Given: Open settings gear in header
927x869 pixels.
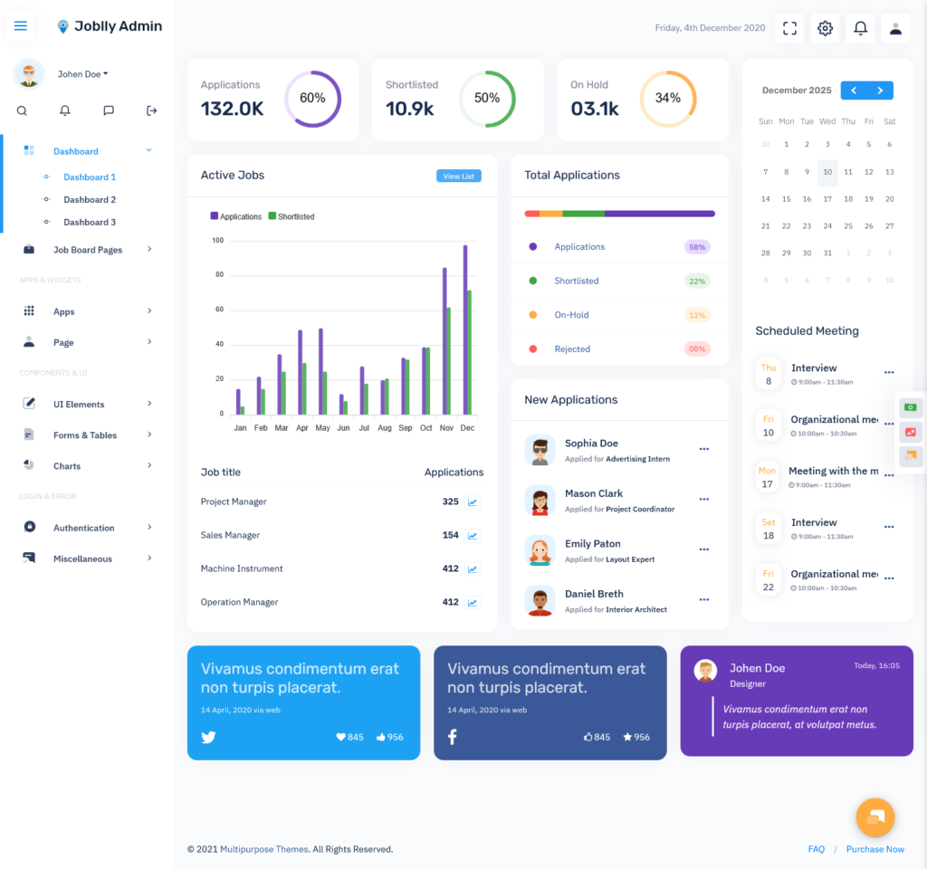Looking at the screenshot, I should (825, 28).
